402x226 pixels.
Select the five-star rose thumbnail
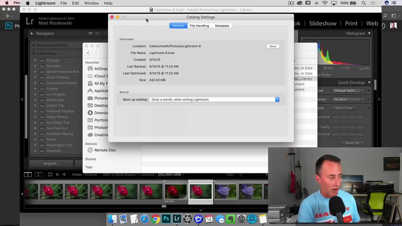point(176,192)
